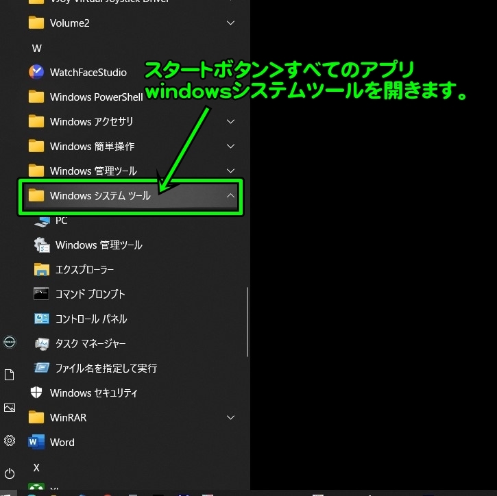
Task: Expand the WinRAR folder chevron
Action: tap(231, 417)
